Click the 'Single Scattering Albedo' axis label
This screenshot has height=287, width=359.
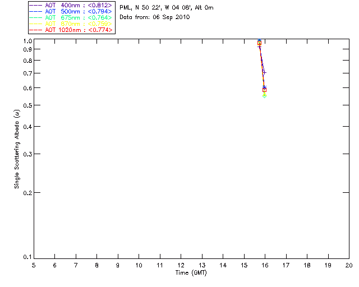point(17,149)
